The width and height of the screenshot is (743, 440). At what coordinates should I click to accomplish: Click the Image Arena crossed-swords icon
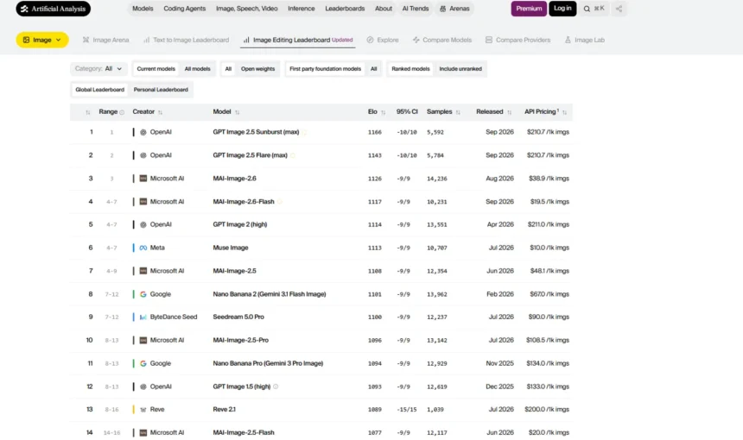[x=86, y=40]
